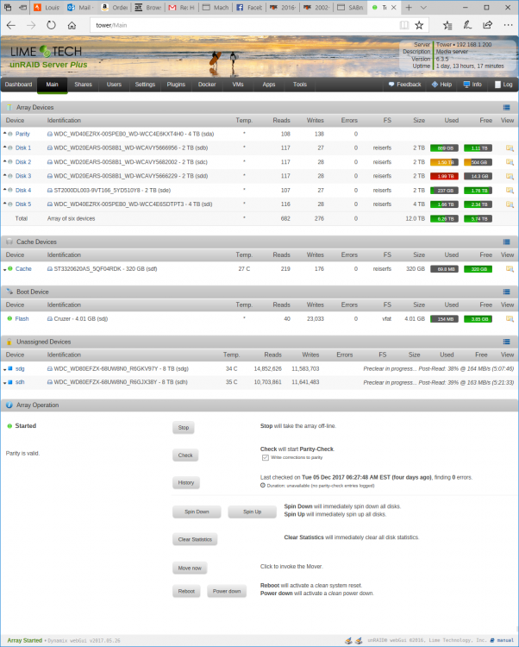Screen dimensions: 519x647
Task: Open the VMs tab
Action: [238, 85]
